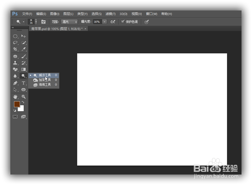The image size is (252, 185).
Task: Open the 滤镜 (Filter) menu
Action: click(x=110, y=14)
